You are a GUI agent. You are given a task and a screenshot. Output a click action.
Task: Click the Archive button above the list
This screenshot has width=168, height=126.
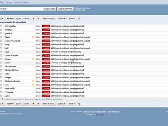tap(10, 19)
